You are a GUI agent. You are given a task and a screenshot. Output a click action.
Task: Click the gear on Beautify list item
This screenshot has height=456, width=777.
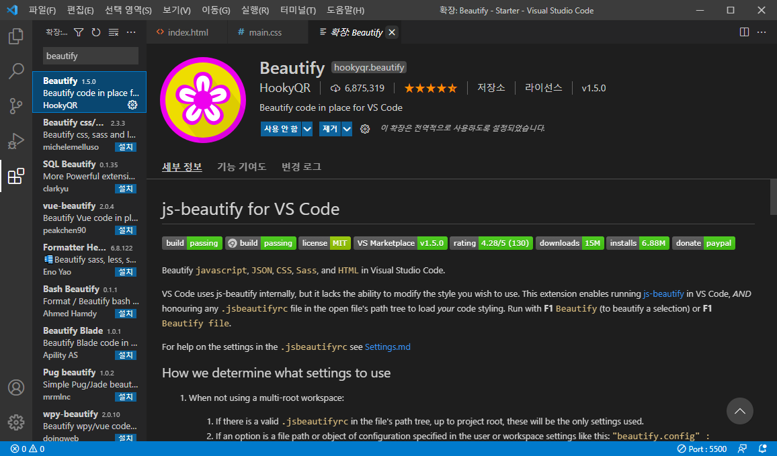coord(132,105)
